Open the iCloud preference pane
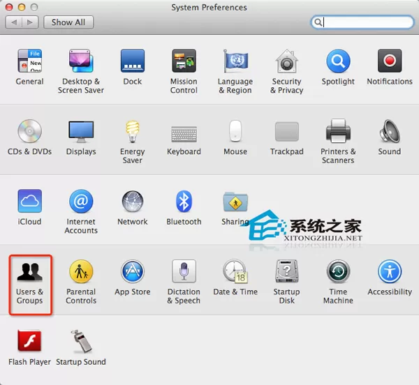Viewport: 419px width, 385px height. tap(29, 208)
